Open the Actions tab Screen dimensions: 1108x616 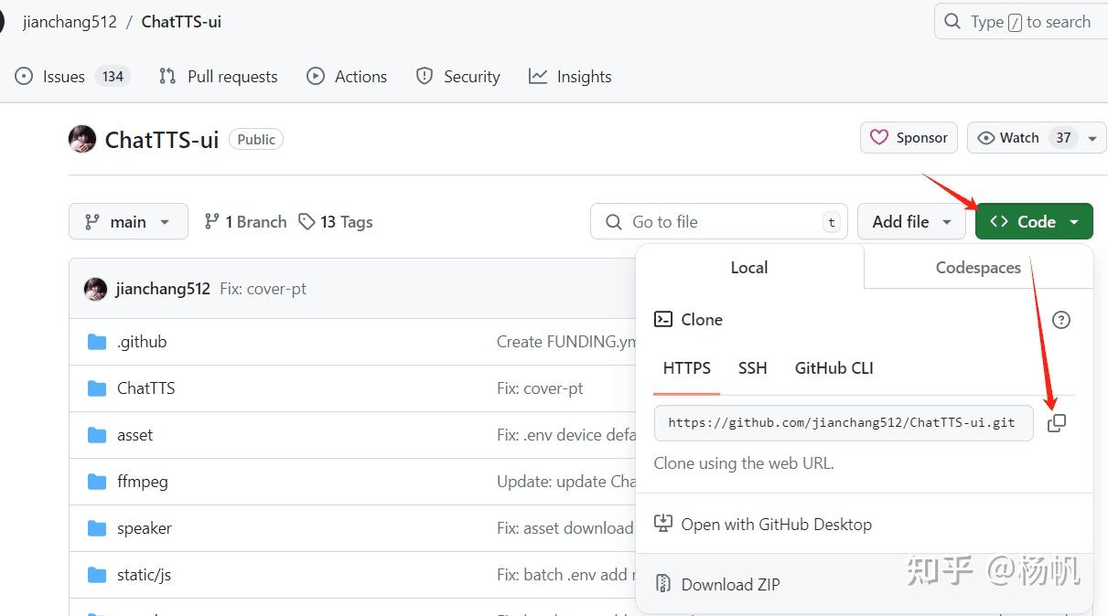[x=347, y=77]
